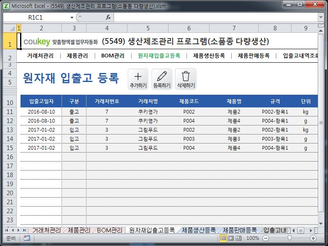328x246 pixels.
Task: Click the zoom slider handle
Action: (x=289, y=238)
